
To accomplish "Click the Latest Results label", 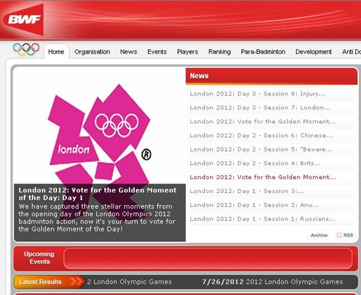I will [x=40, y=282].
